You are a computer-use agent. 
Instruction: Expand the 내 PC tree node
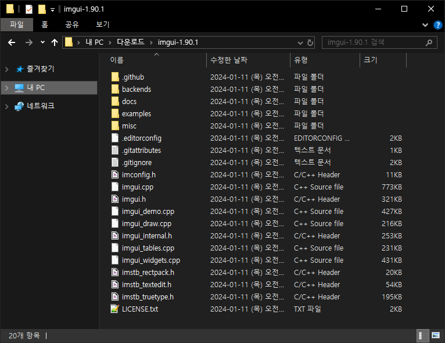pyautogui.click(x=7, y=88)
